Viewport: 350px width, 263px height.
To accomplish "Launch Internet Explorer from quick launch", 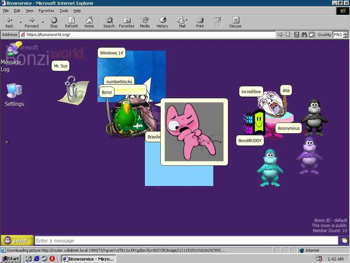I will tap(37, 259).
